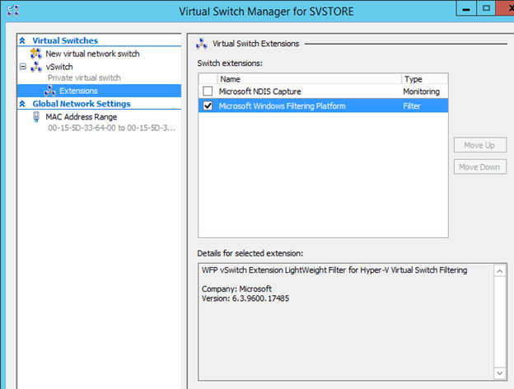The image size is (514, 389).
Task: Sort extensions by Type column header
Action: pyautogui.click(x=422, y=79)
